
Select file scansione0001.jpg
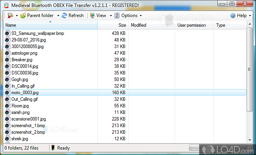click(29, 119)
